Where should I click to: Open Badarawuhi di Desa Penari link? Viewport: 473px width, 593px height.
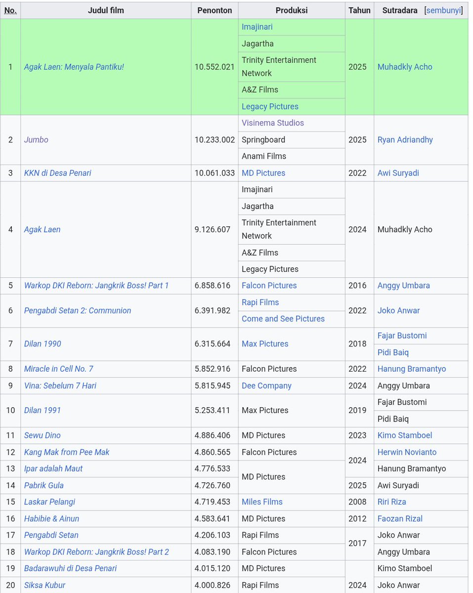click(71, 568)
